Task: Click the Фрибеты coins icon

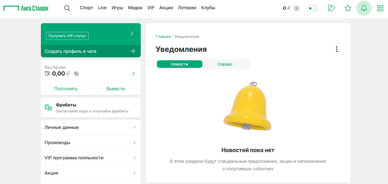Action: click(x=48, y=107)
